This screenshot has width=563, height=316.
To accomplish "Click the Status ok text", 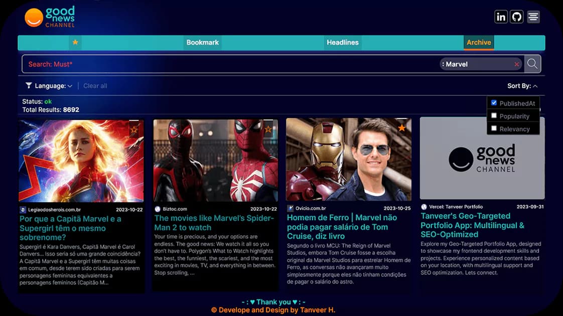I will pyautogui.click(x=37, y=102).
